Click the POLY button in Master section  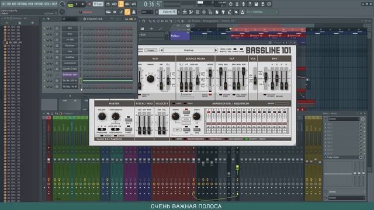(x=128, y=120)
